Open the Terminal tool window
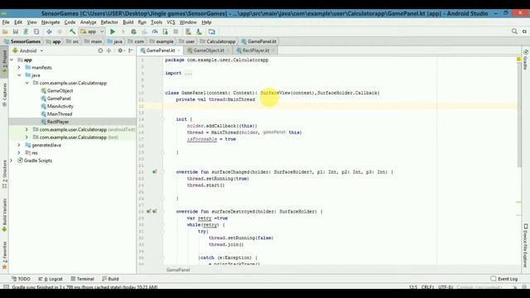Screen dimensions: 530x298 pyautogui.click(x=83, y=279)
